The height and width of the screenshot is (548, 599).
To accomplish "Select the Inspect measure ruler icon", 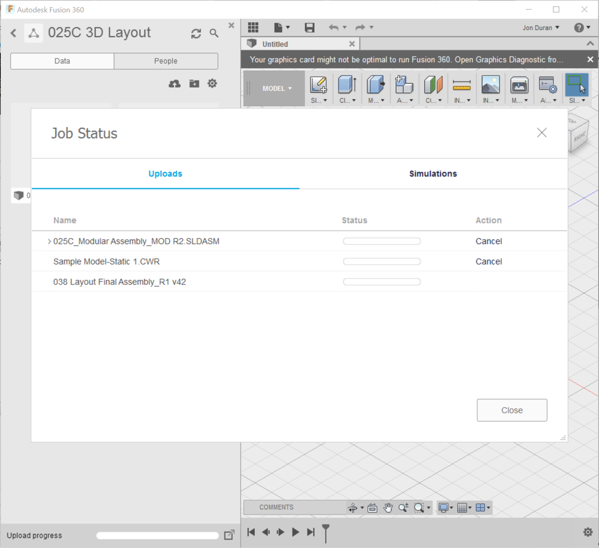I will point(462,85).
